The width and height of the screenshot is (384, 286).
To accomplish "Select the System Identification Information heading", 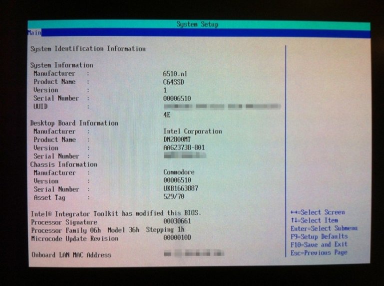I will point(88,49).
